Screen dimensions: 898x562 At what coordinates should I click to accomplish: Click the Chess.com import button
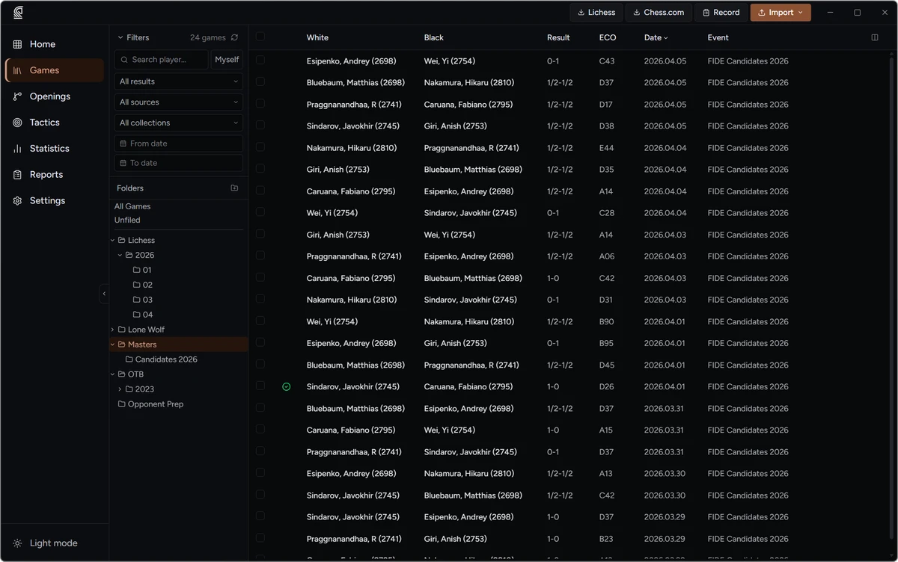(659, 12)
